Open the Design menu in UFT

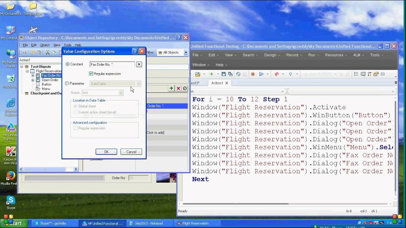coord(270,55)
